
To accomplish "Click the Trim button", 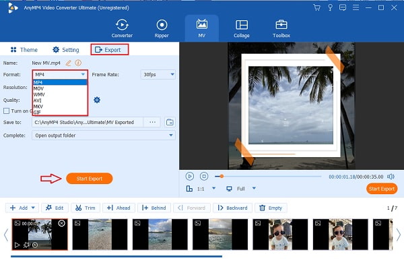I will tap(86, 208).
